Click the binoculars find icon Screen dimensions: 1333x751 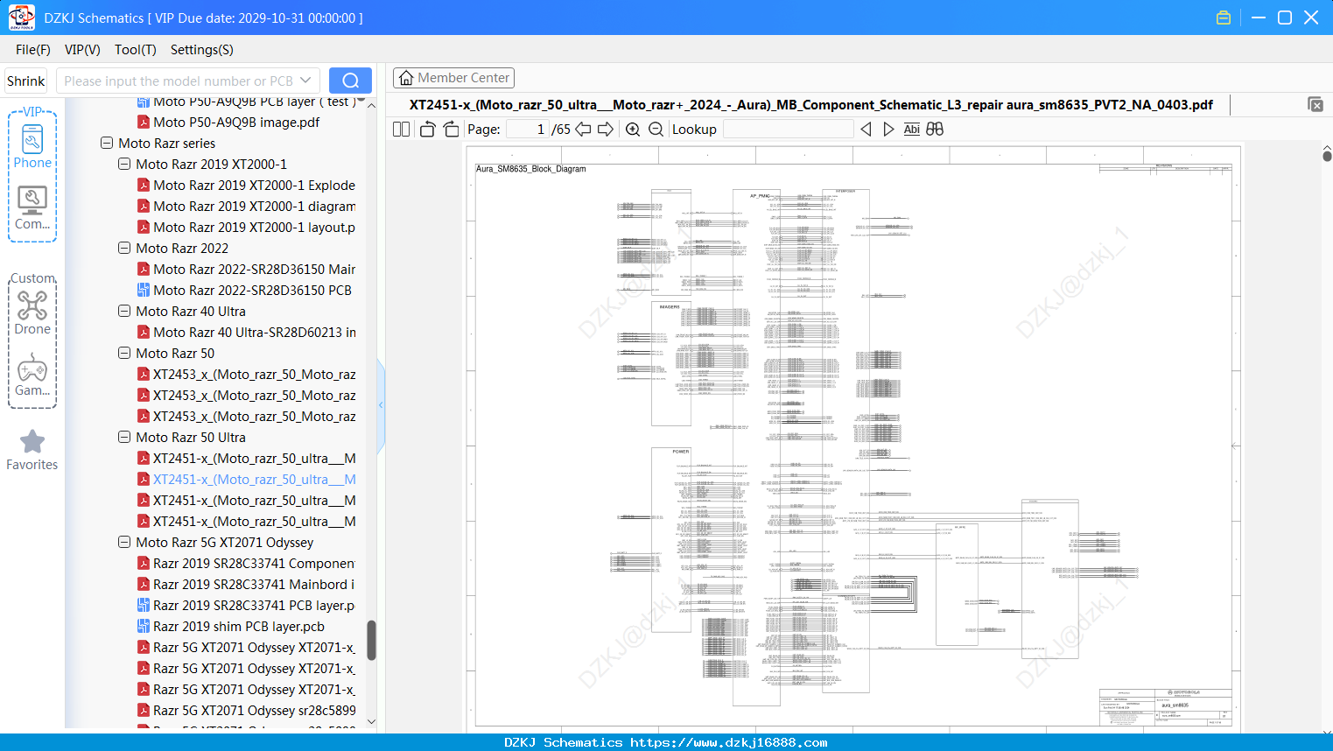click(x=935, y=130)
